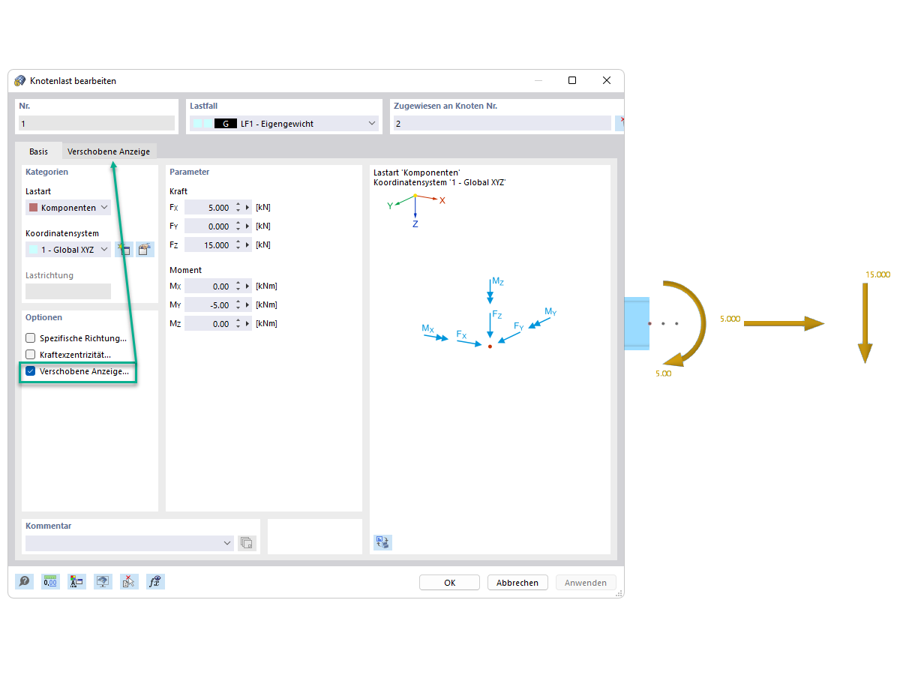Use the Fz value spinner arrows
900x675 pixels.
(x=238, y=245)
